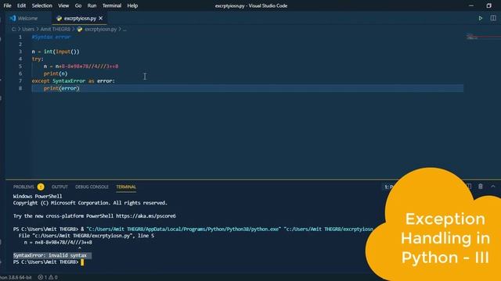
Task: Open the Help menu
Action: click(132, 5)
